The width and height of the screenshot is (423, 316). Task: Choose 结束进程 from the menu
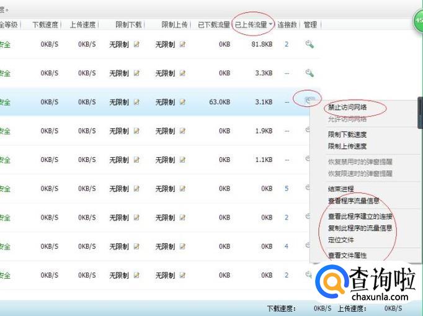click(341, 189)
